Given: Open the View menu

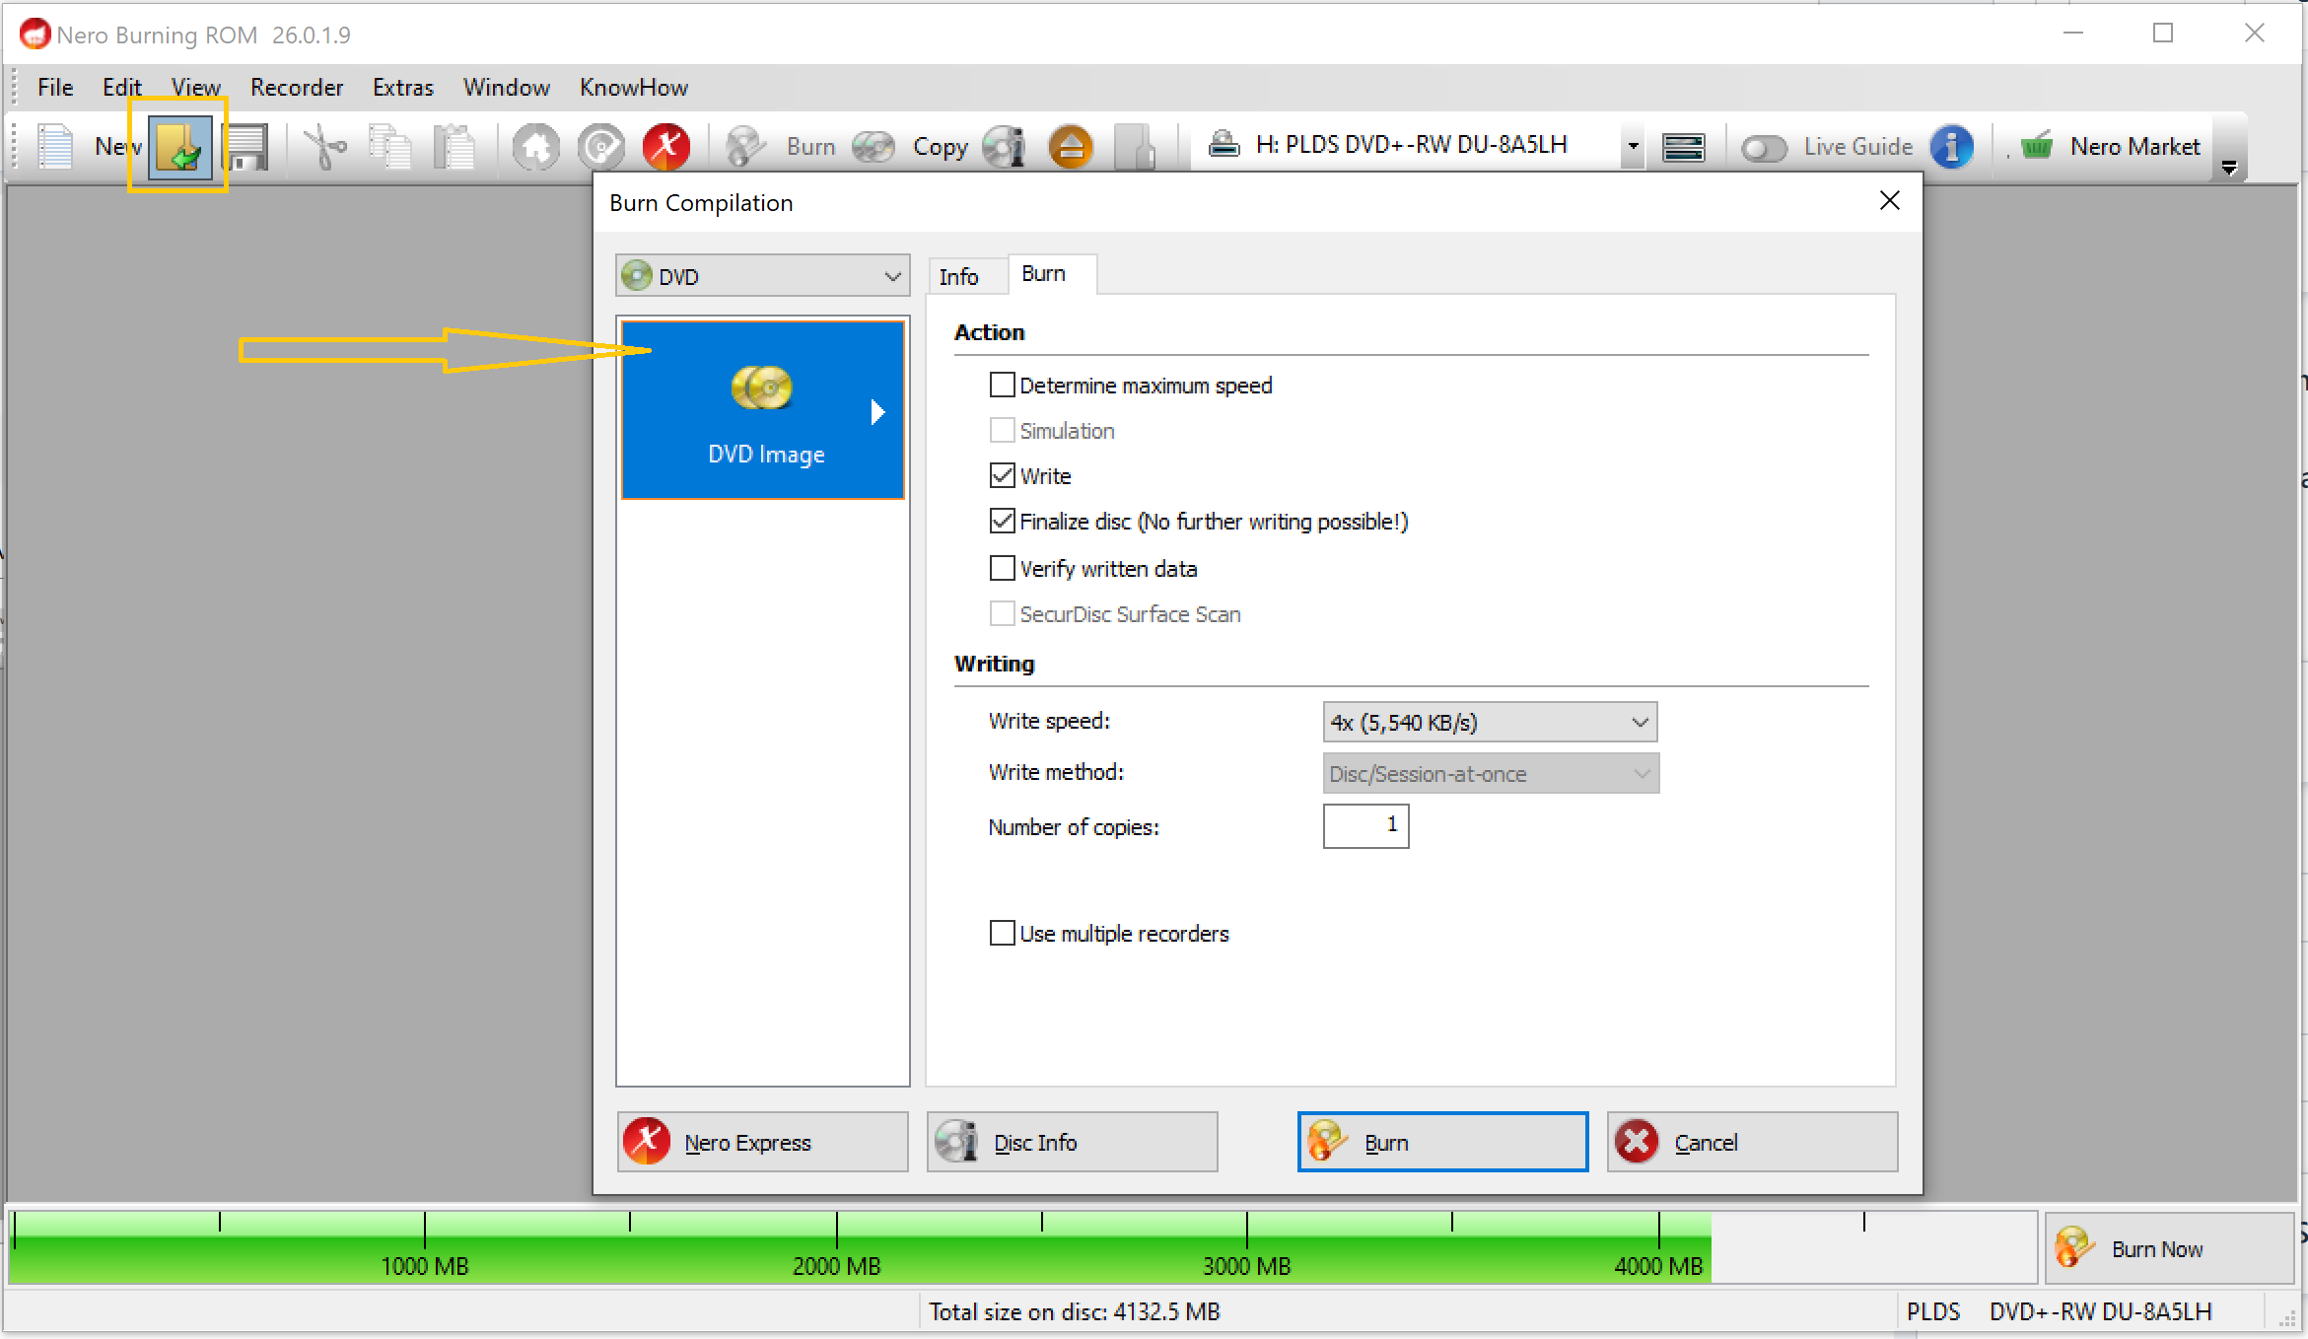Looking at the screenshot, I should [x=195, y=87].
